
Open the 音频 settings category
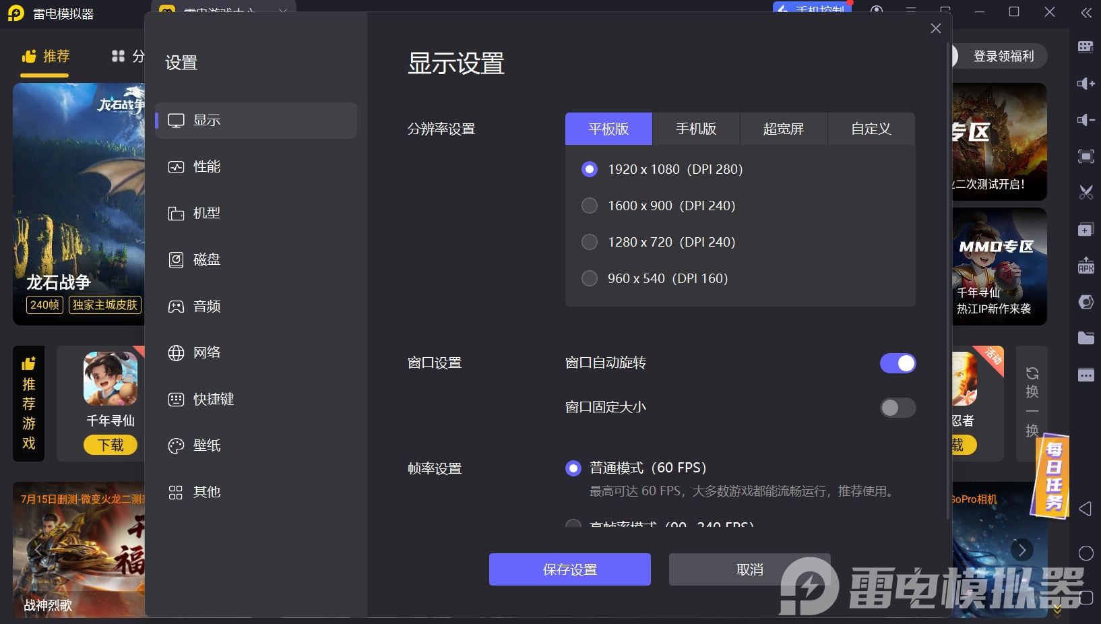pyautogui.click(x=256, y=307)
